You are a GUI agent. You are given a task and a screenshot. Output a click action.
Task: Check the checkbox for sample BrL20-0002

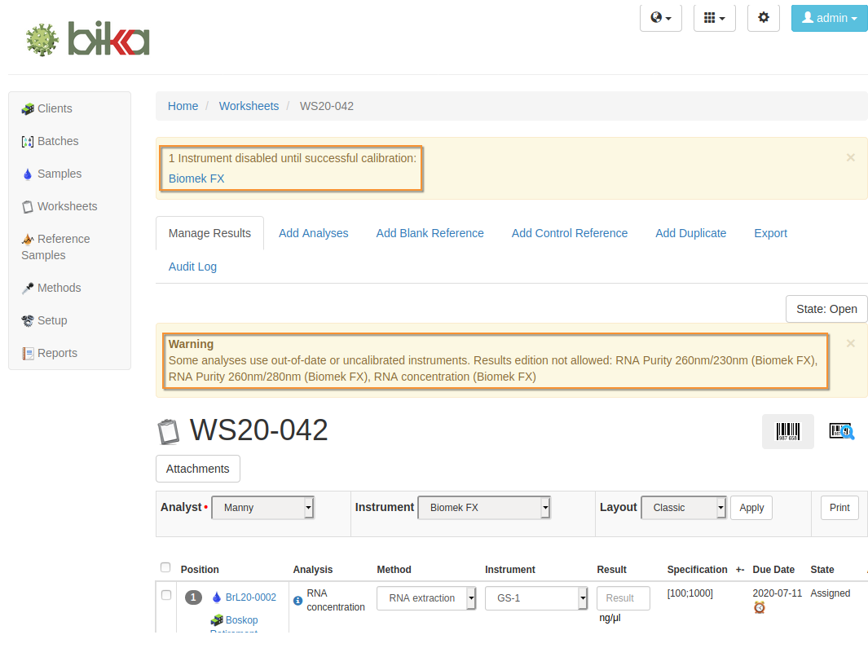pyautogui.click(x=167, y=594)
